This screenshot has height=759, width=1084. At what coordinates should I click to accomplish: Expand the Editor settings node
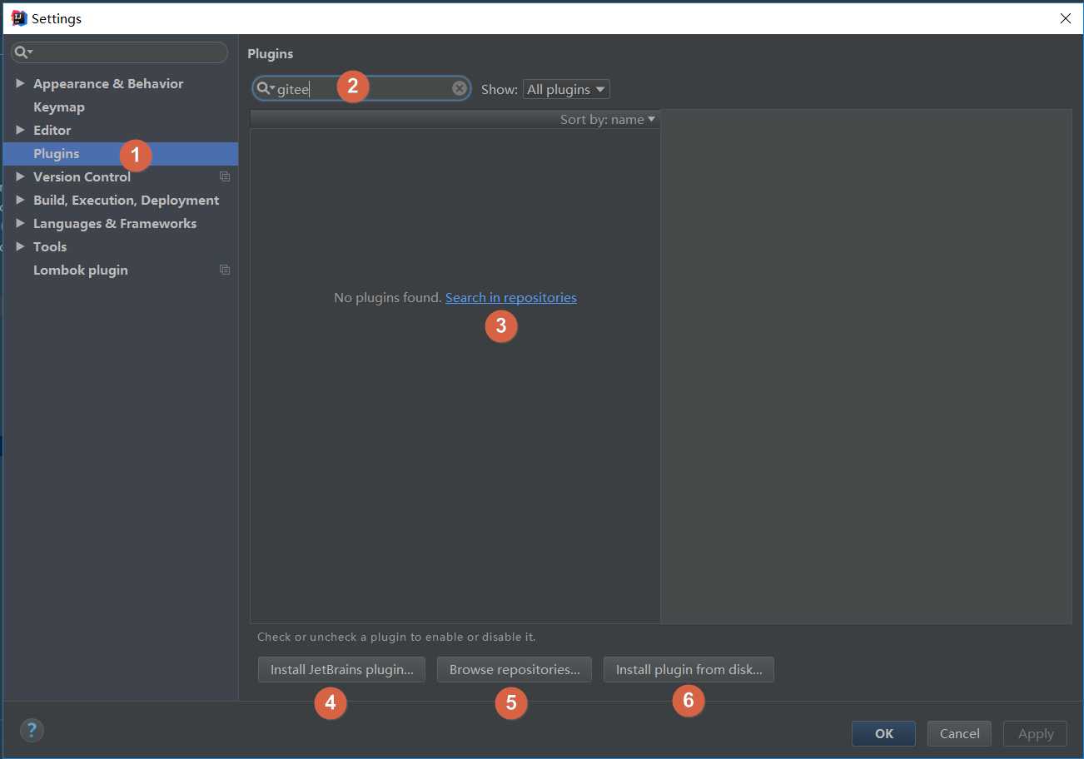(20, 130)
